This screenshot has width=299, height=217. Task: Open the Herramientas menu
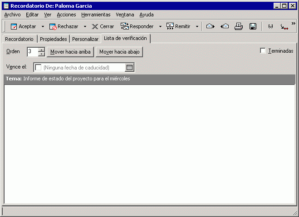click(96, 15)
